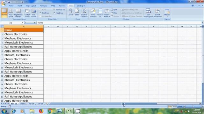Enter Full Screen view
Screen dimensions: 204x114
point(34,13)
